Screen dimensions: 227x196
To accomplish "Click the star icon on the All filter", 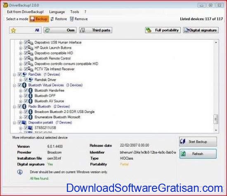I will 13,30.
